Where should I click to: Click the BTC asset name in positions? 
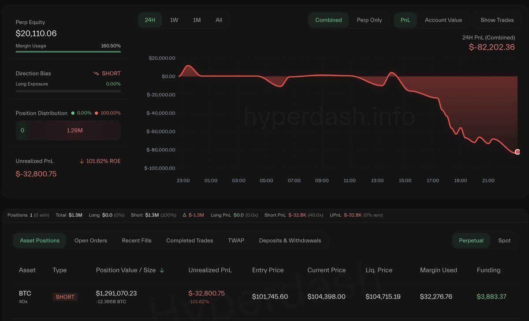point(25,293)
